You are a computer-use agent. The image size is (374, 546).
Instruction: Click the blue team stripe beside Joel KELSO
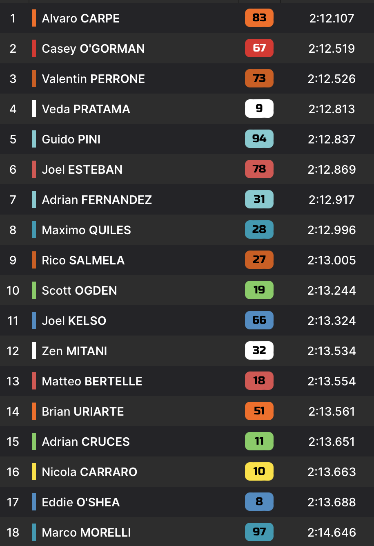coord(34,320)
